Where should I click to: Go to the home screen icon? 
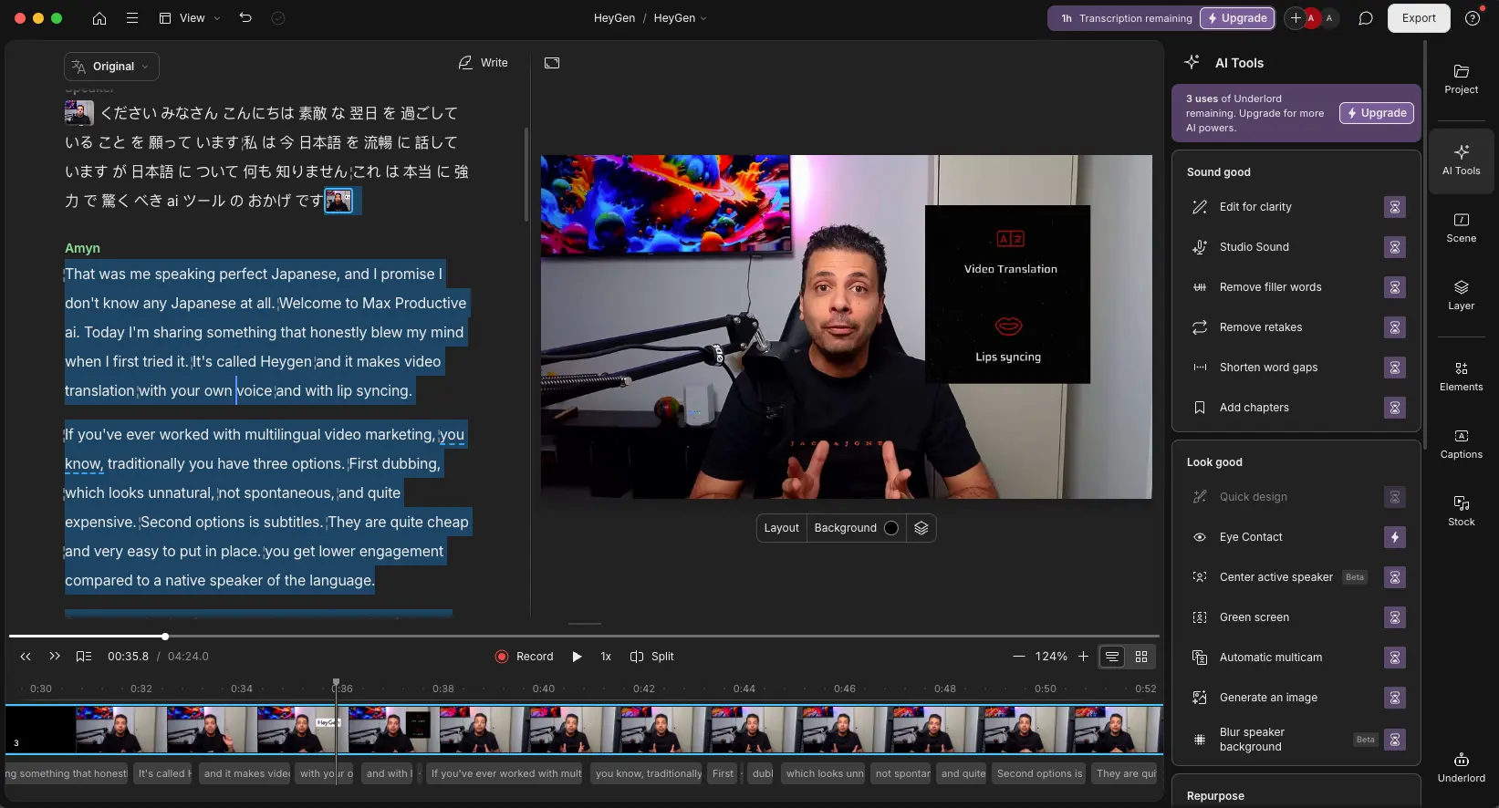tap(99, 18)
